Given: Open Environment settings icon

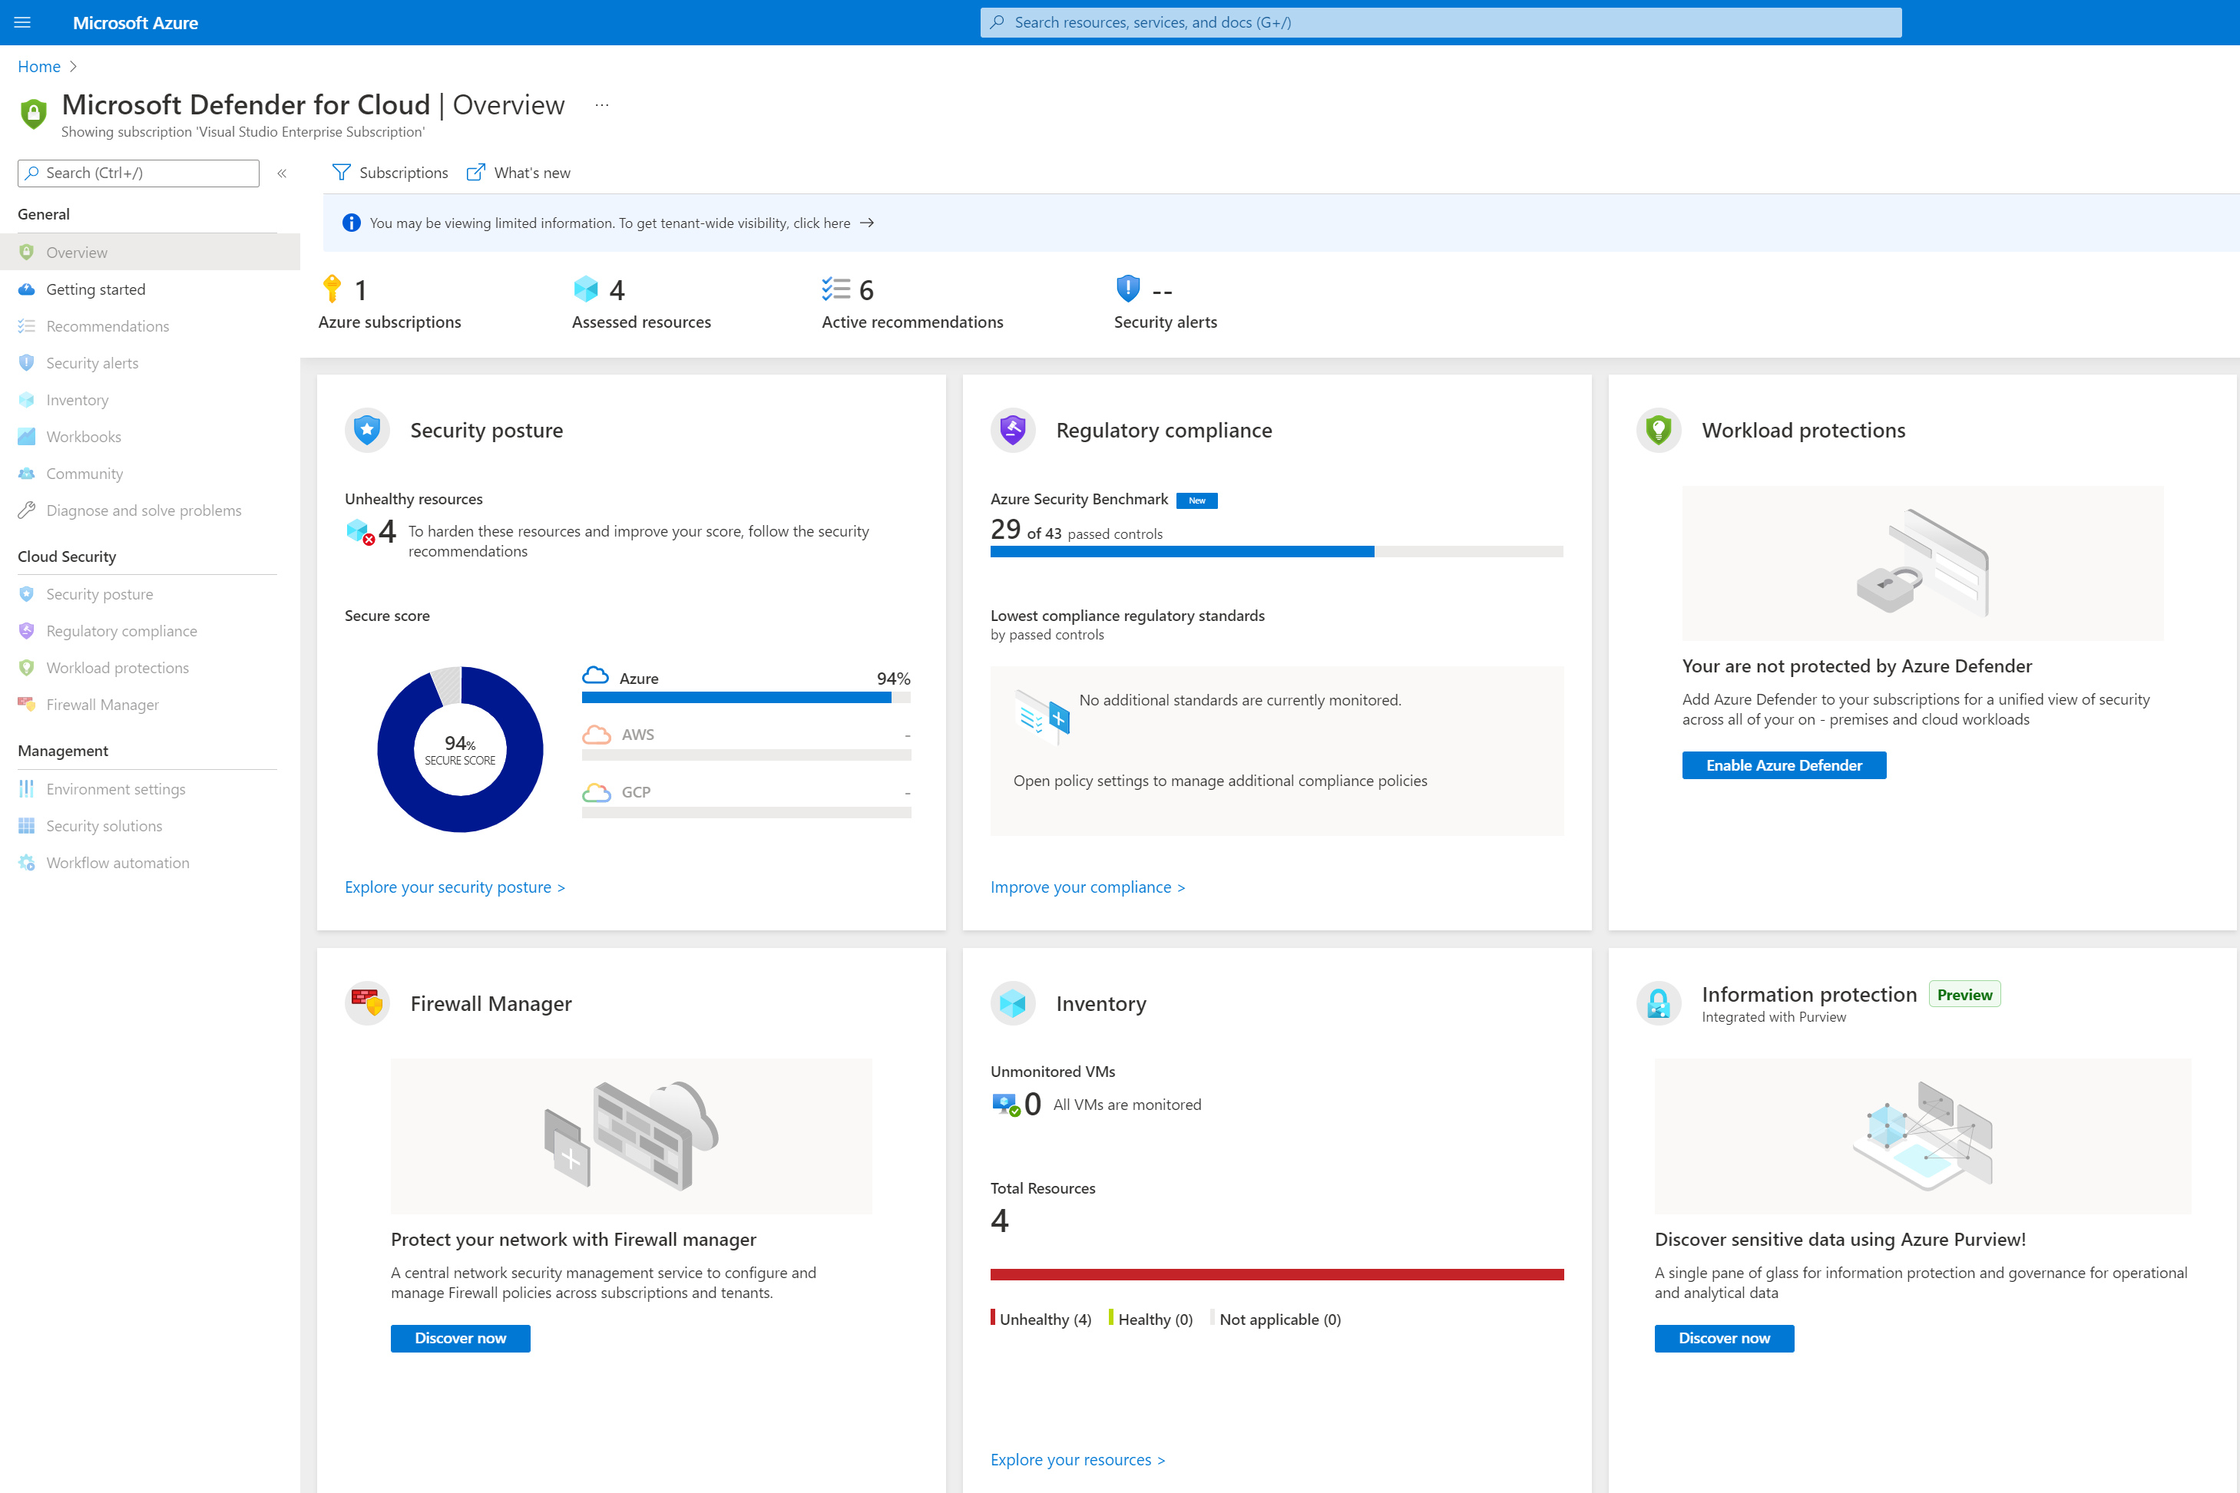Looking at the screenshot, I should pos(27,788).
